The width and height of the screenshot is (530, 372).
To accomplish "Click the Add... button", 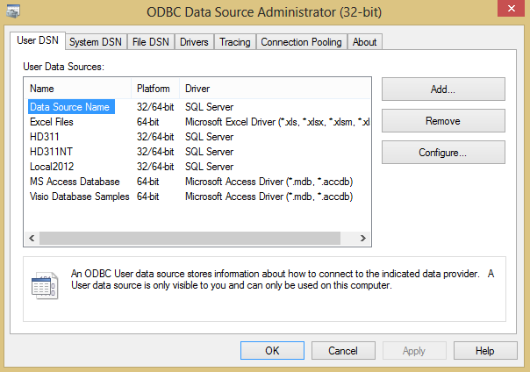I will (x=443, y=89).
